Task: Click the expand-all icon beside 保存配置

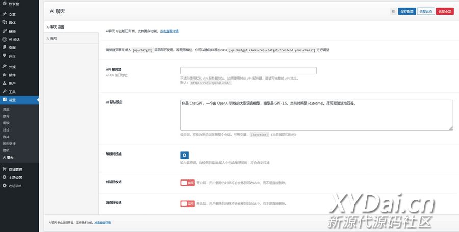Action: point(393,11)
